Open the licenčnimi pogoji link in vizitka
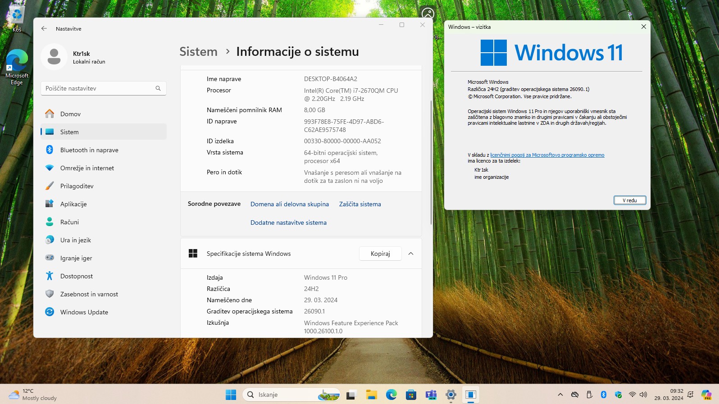Image resolution: width=719 pixels, height=404 pixels. pyautogui.click(x=547, y=155)
